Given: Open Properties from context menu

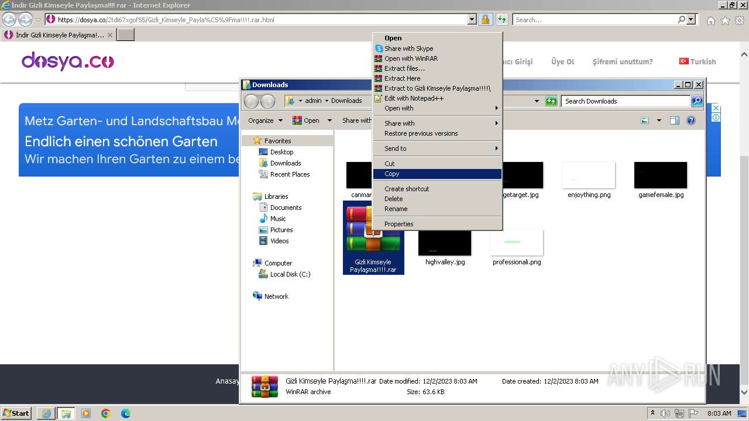Looking at the screenshot, I should click(x=437, y=224).
